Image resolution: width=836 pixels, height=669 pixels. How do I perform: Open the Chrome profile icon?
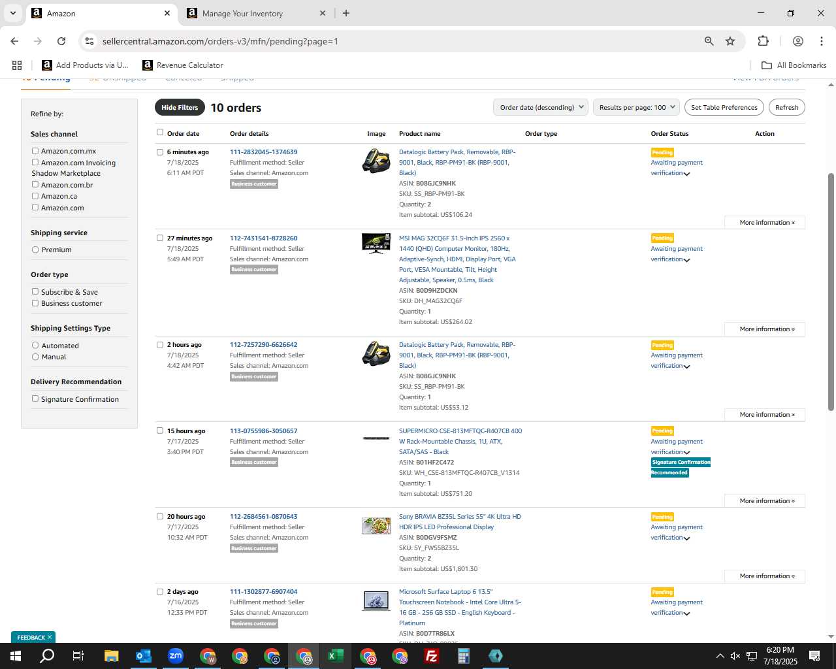(798, 41)
